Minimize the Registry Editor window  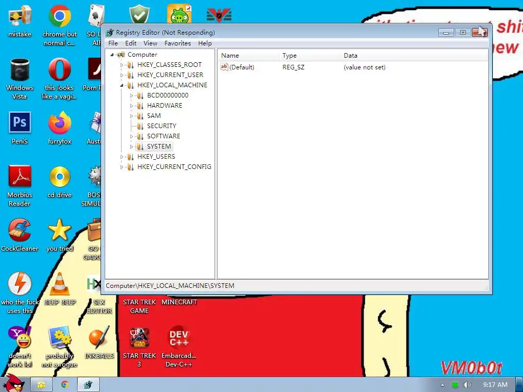(446, 32)
